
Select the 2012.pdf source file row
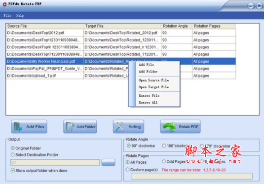pos(45,33)
